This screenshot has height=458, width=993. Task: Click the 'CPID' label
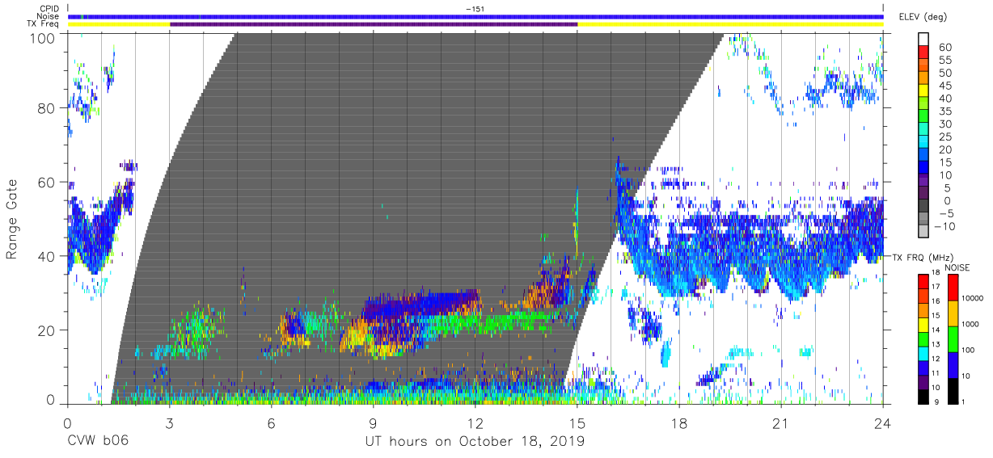click(x=49, y=9)
